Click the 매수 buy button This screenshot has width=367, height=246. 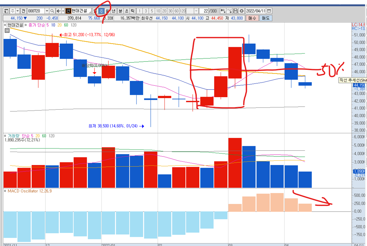point(252,18)
